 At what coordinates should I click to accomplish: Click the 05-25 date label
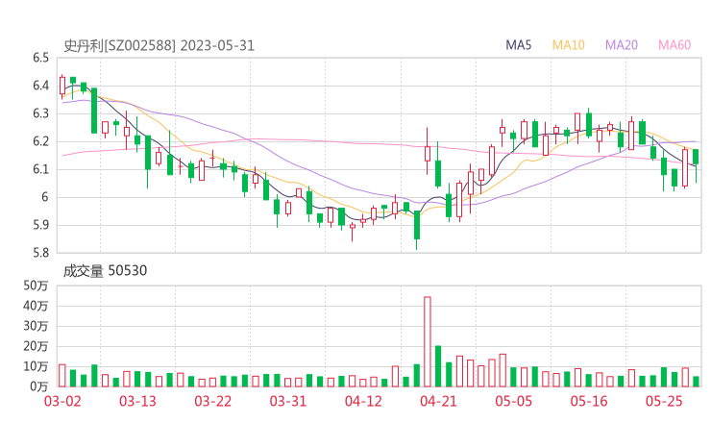(663, 401)
